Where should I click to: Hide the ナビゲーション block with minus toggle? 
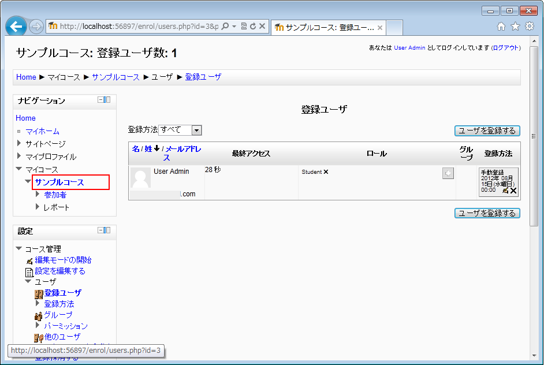coord(100,100)
